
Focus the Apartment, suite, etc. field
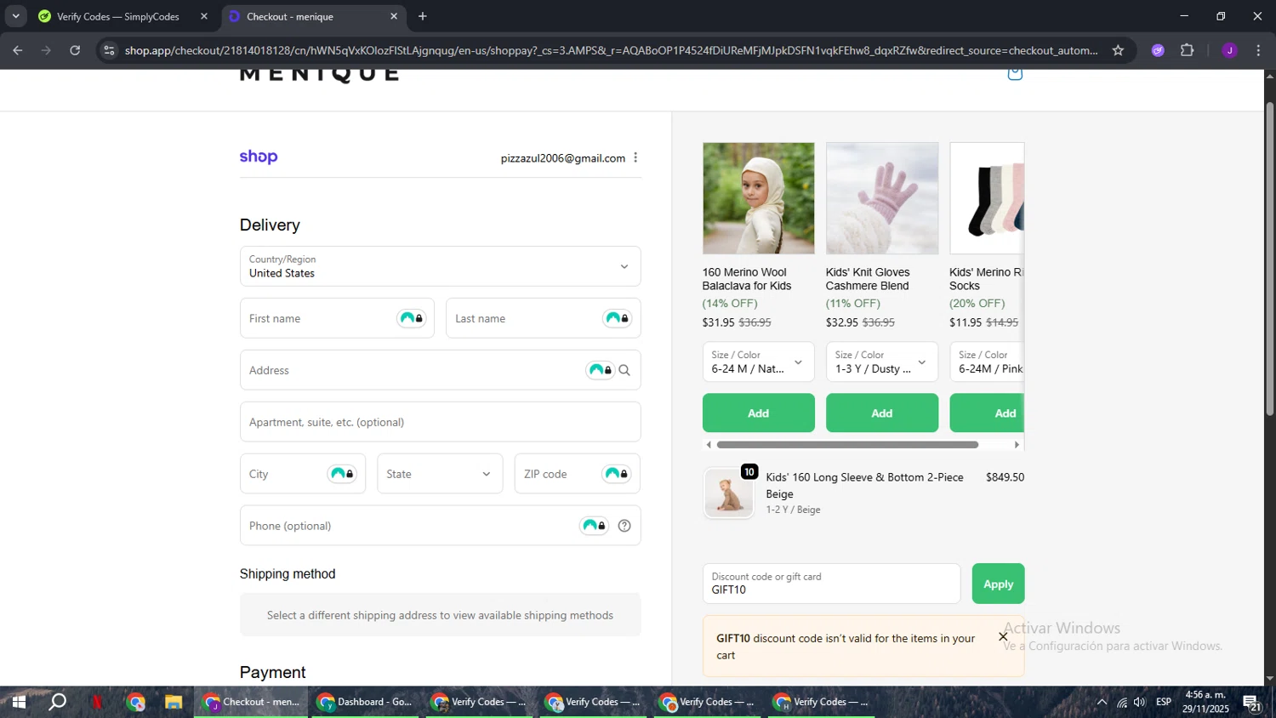440,422
